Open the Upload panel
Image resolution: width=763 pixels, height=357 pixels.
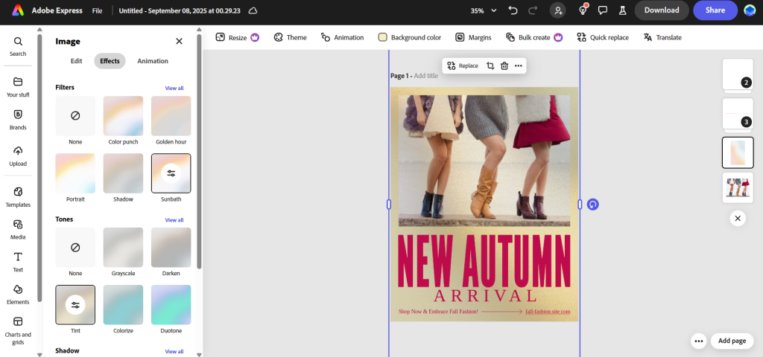(18, 156)
